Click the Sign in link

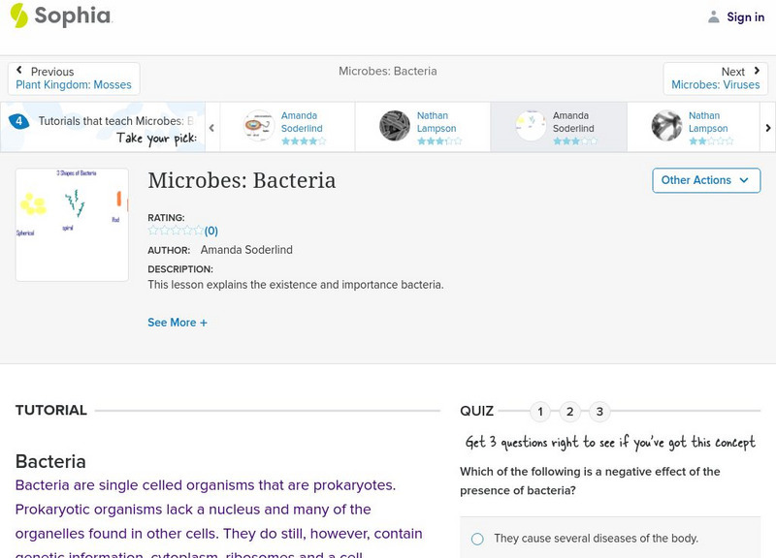point(745,17)
